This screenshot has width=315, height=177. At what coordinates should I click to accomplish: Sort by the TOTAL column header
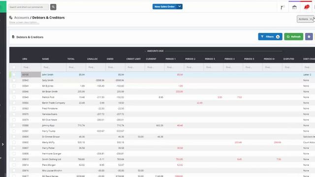(71, 59)
